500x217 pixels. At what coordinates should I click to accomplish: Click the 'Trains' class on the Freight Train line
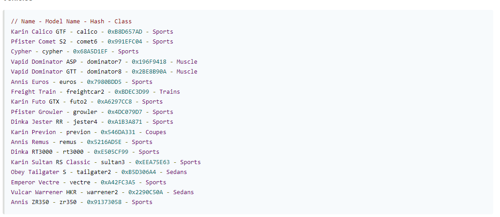170,91
